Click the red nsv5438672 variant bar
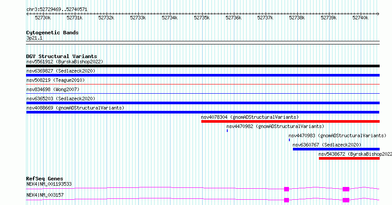392x205 pixels. coord(349,158)
